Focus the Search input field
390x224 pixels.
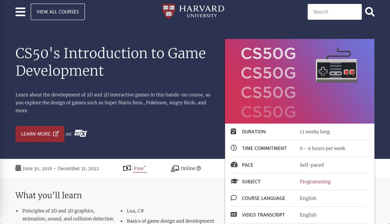(334, 12)
